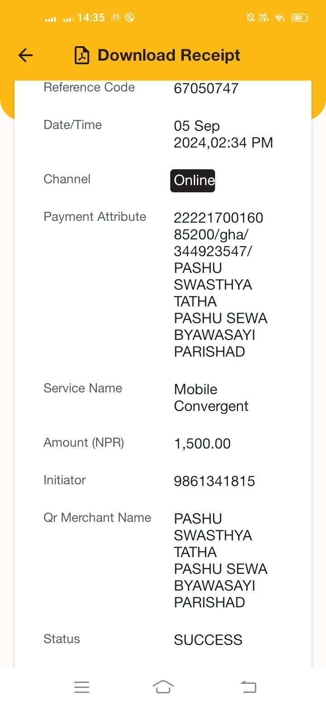Tap the back arrow icon
This screenshot has height=706, width=326.
coord(26,55)
